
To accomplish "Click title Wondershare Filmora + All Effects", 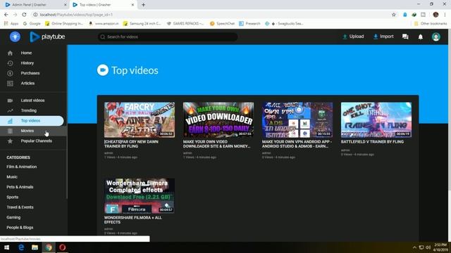I will point(133,220).
